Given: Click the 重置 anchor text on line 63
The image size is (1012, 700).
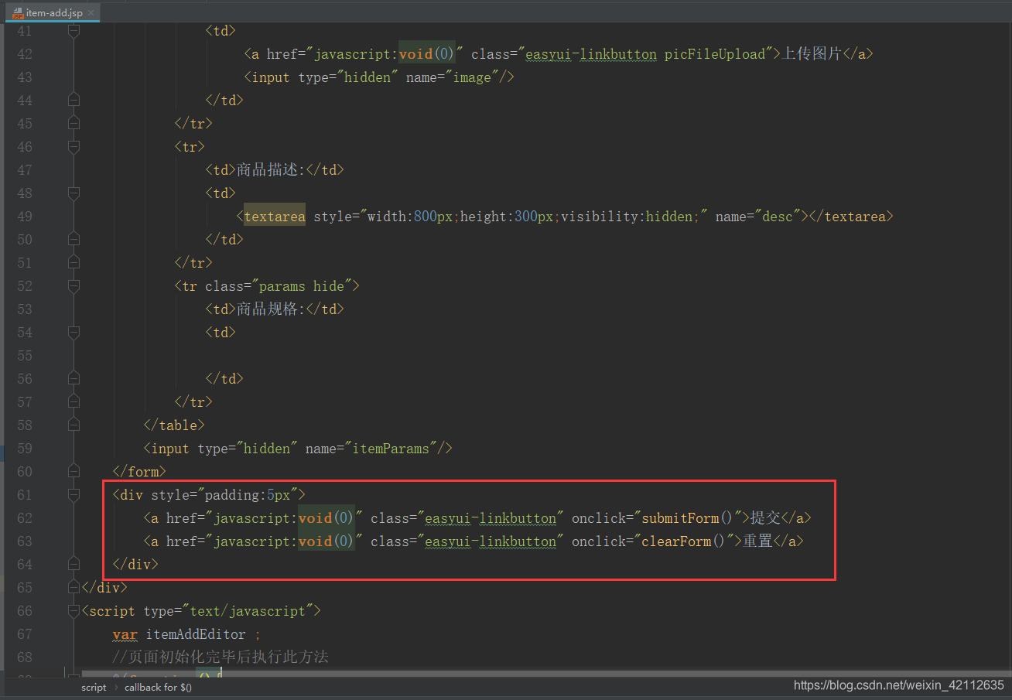Looking at the screenshot, I should pyautogui.click(x=758, y=541).
